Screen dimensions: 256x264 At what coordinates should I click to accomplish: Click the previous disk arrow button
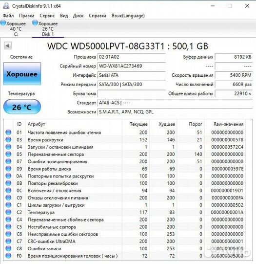tap(8, 45)
